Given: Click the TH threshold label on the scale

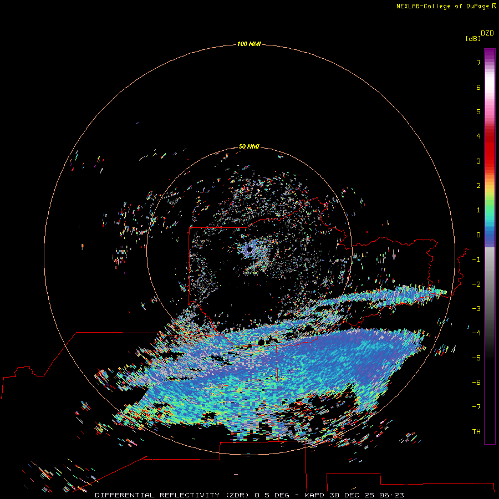Looking at the screenshot, I should [x=476, y=432].
